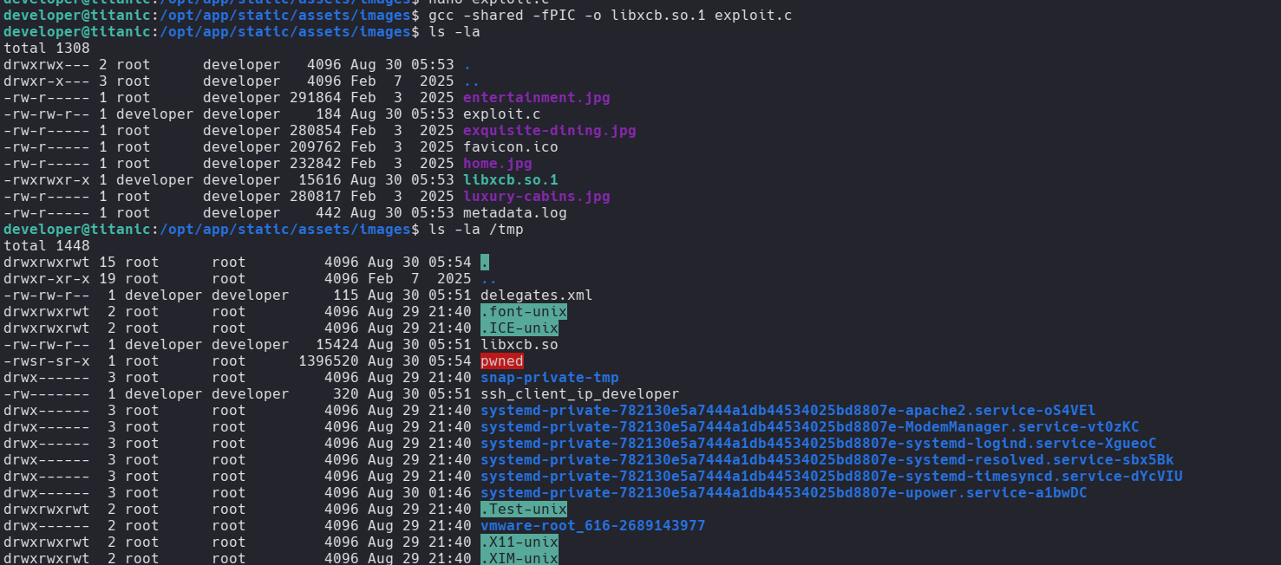
Task: Select the metadata.log filename
Action: pos(514,213)
